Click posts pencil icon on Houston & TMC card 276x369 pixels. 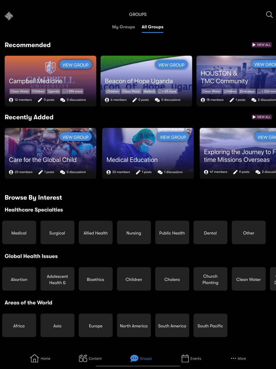(232, 100)
